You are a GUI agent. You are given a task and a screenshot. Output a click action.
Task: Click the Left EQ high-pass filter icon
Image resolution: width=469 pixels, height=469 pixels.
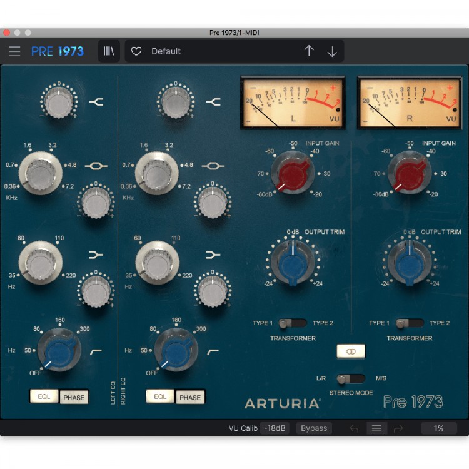point(96,352)
